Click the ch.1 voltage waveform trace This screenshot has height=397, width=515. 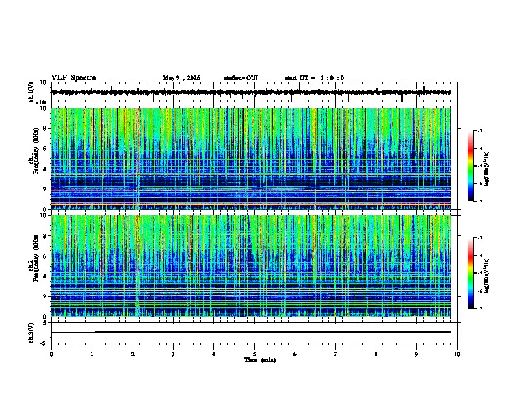251,92
